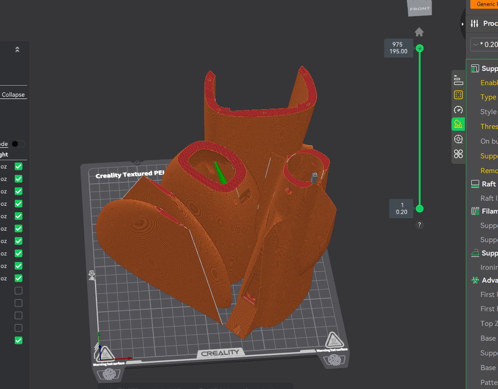Click the Raft section header
The width and height of the screenshot is (498, 389).
tap(489, 184)
